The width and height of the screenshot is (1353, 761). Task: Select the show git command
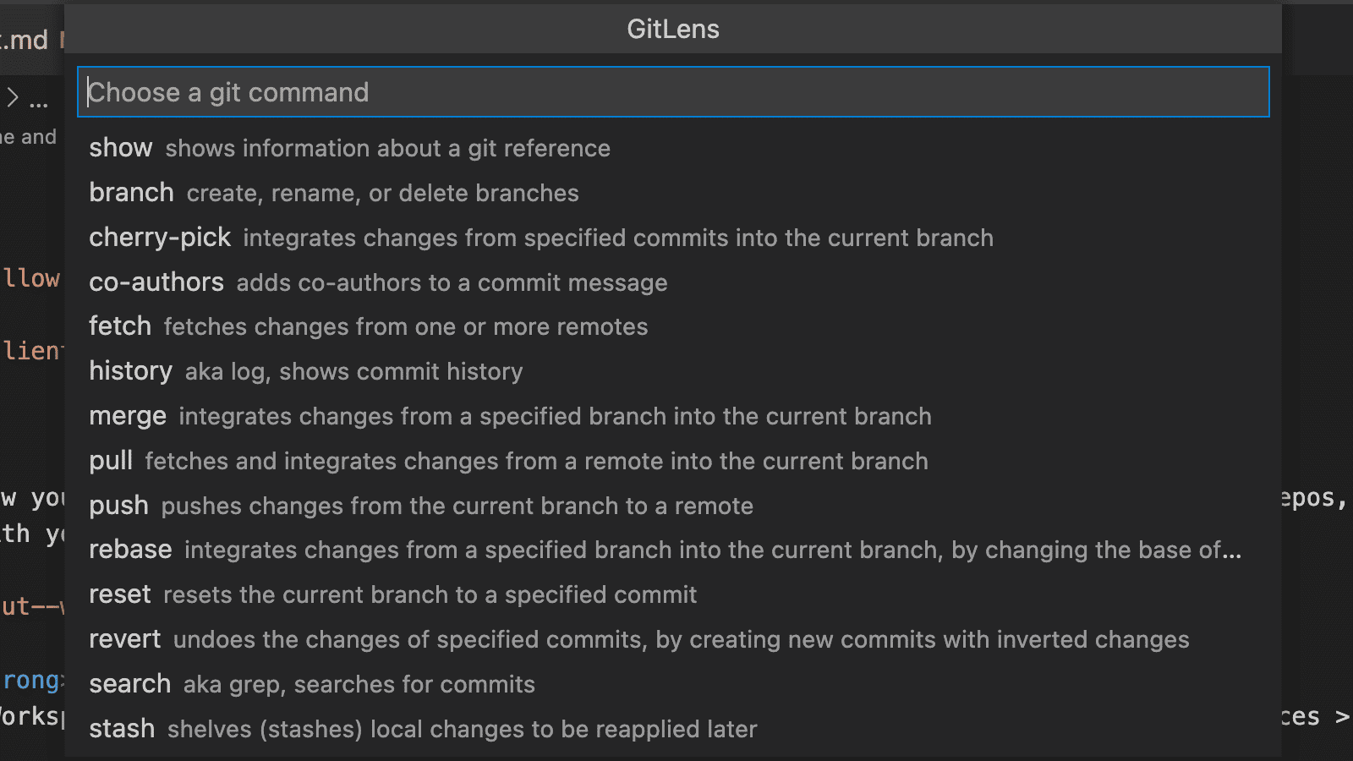tap(673, 148)
